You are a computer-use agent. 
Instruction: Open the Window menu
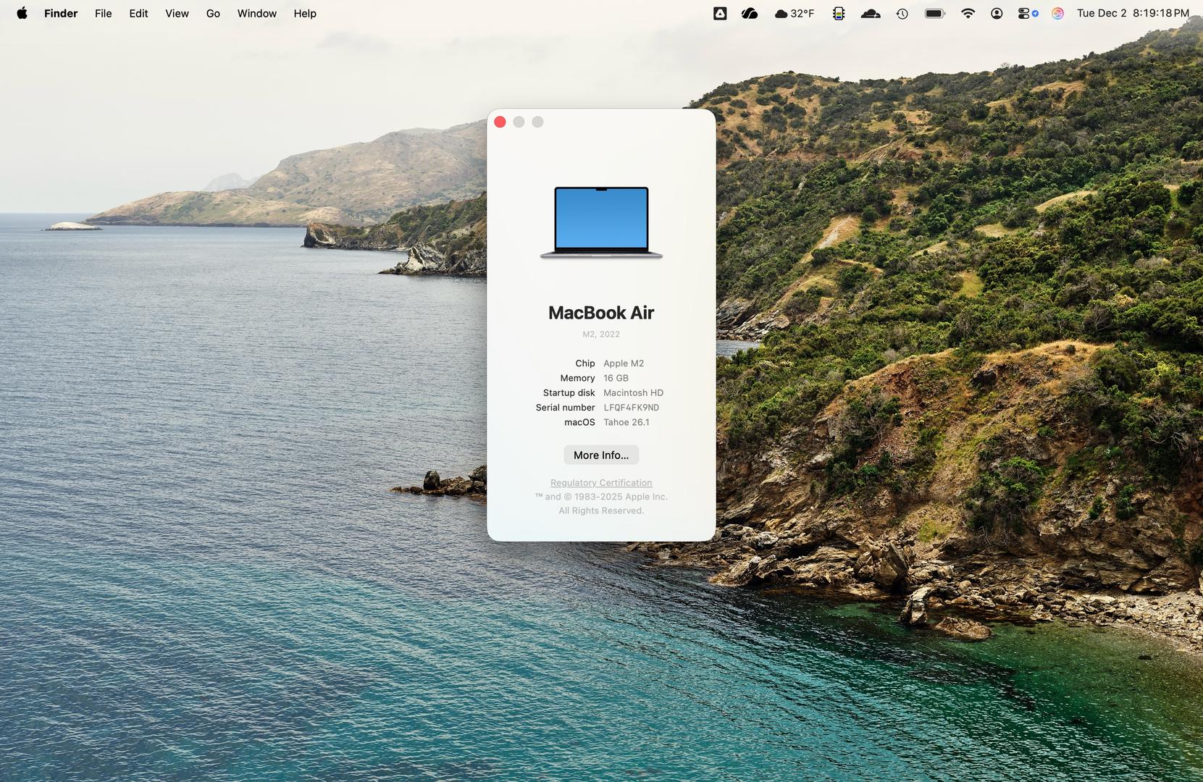pyautogui.click(x=256, y=13)
